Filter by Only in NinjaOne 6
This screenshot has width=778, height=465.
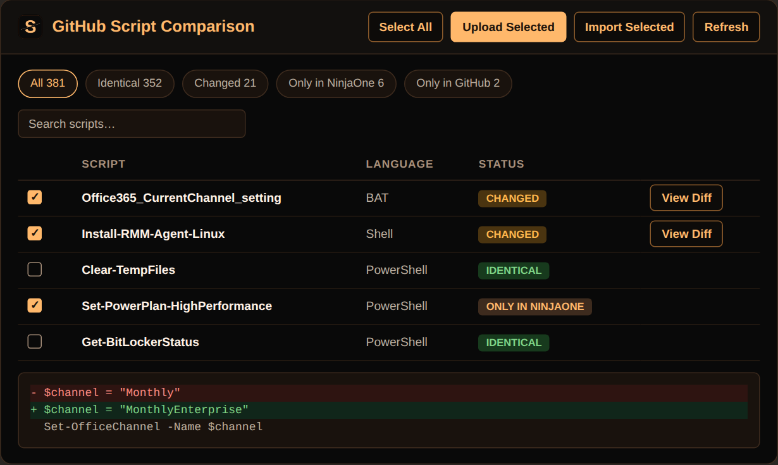337,84
